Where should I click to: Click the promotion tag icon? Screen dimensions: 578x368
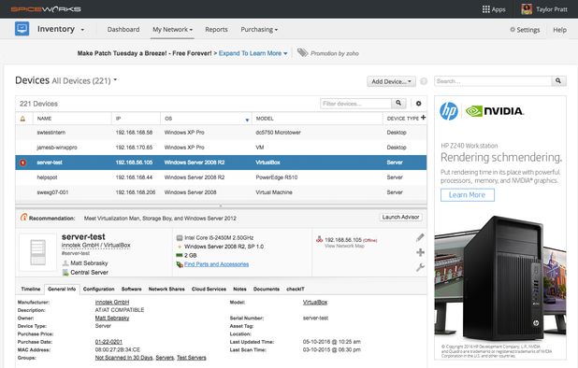point(302,52)
